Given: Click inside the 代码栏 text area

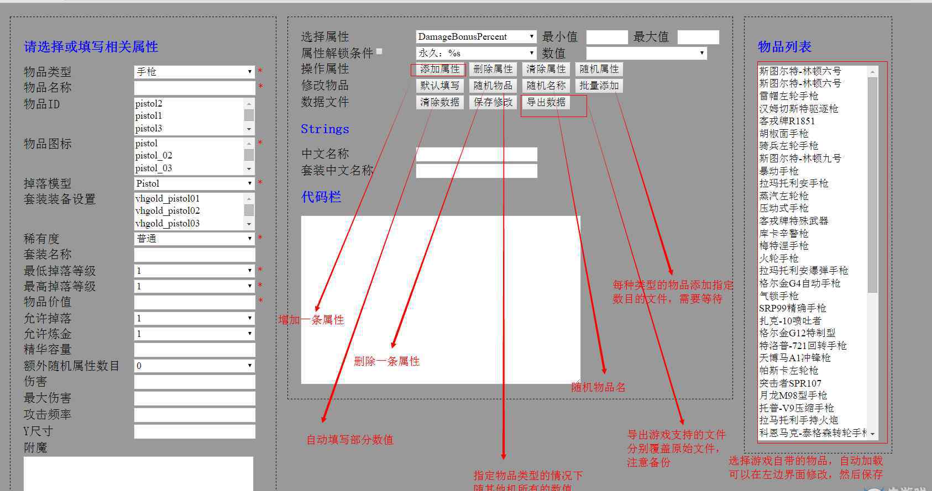Looking at the screenshot, I should (x=441, y=300).
